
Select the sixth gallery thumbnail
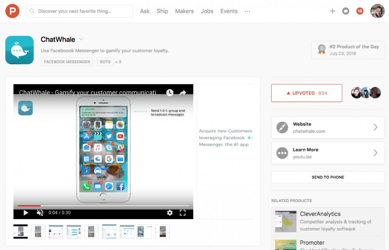coord(109,231)
